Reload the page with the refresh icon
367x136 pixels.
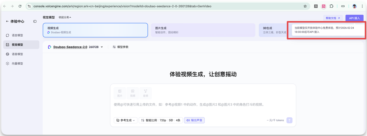coord(20,6)
